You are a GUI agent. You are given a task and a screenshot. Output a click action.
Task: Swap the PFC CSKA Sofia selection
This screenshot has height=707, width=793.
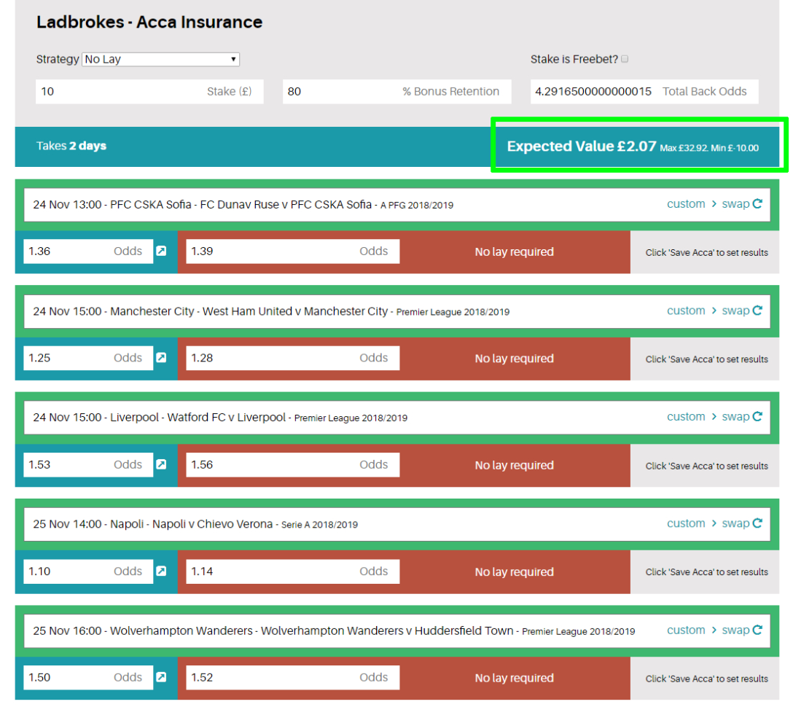pos(742,204)
